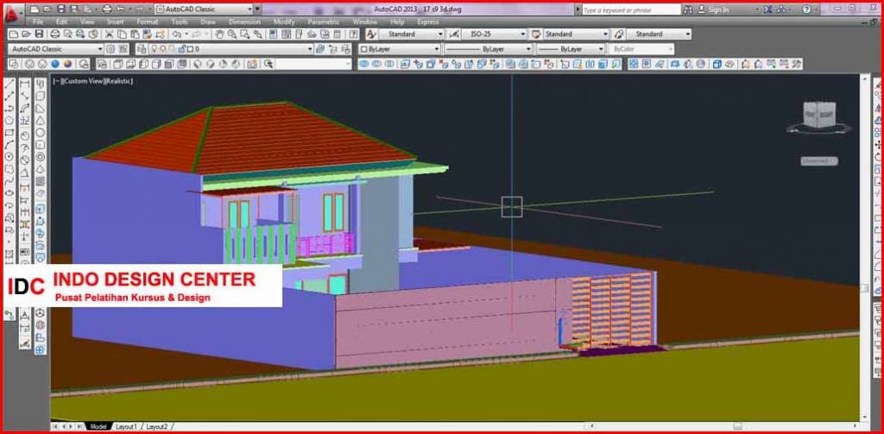Screen dimensions: 884x434
Task: Click the Multileader Style icon
Action: (x=618, y=35)
